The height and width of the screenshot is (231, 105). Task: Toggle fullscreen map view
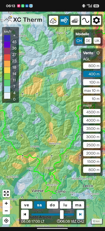[x=6, y=193]
